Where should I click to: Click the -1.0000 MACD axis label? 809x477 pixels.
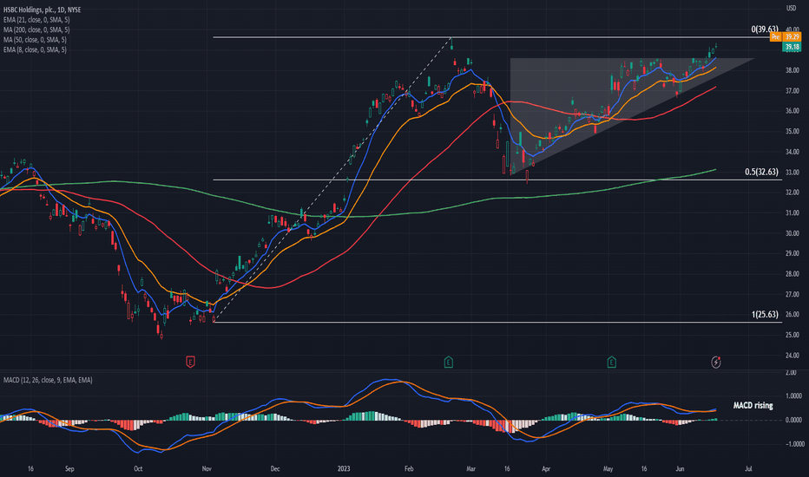pyautogui.click(x=794, y=444)
